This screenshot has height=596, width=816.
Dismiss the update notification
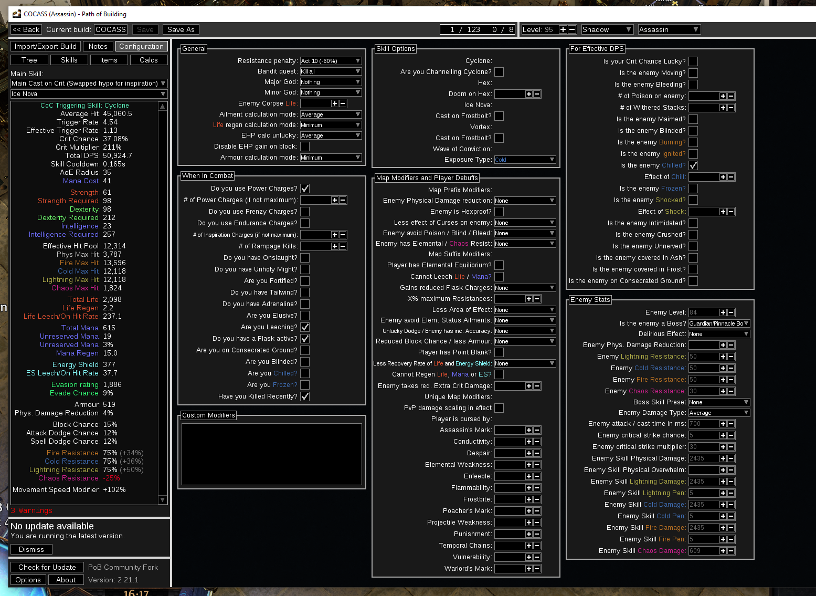click(31, 549)
